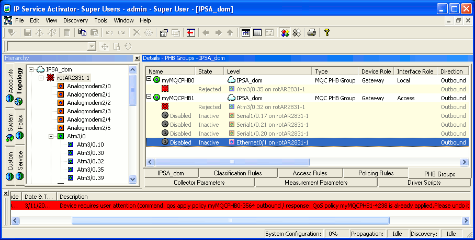The width and height of the screenshot is (475, 240).
Task: Switch to the details list view icon
Action: click(246, 32)
